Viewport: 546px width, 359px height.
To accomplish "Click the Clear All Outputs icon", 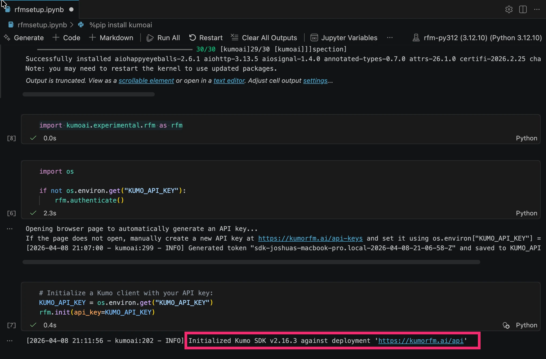I will pyautogui.click(x=235, y=38).
